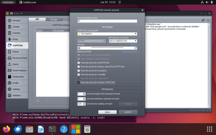216x135 pixels.
Task: Enable Pass the proxy for hCaptcha
Action: click(x=79, y=71)
